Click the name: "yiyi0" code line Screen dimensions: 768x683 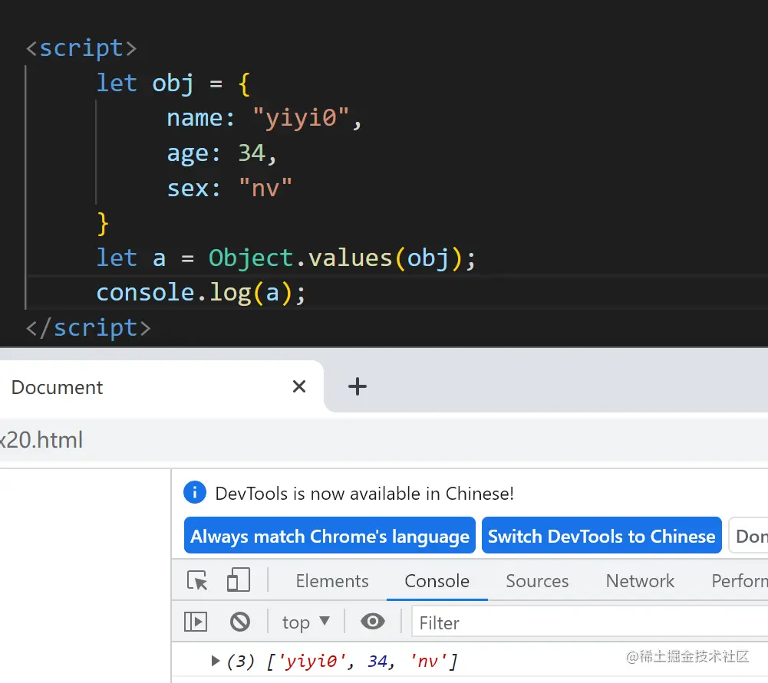(264, 118)
